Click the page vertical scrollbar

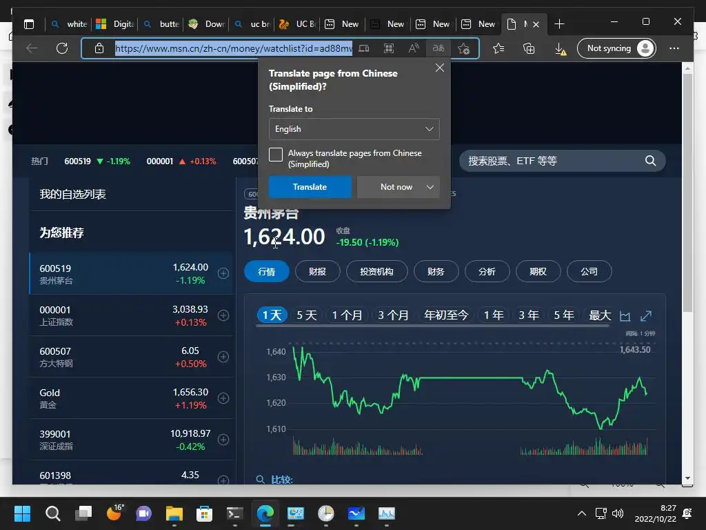click(687, 193)
